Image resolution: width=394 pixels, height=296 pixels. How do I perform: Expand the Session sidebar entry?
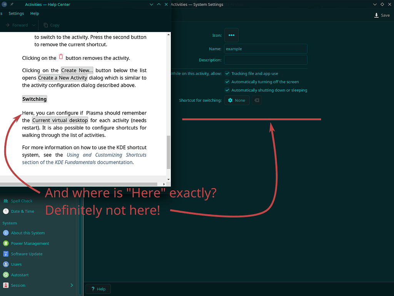[71, 285]
